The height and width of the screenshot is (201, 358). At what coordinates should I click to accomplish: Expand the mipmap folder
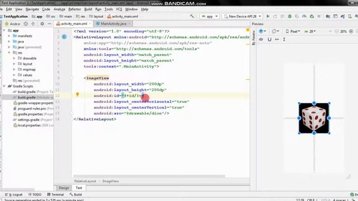(14, 69)
